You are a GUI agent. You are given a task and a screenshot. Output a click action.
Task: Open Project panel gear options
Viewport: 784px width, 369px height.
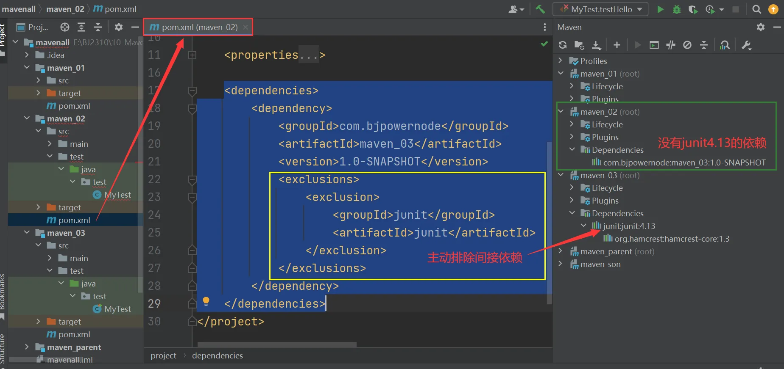(119, 27)
